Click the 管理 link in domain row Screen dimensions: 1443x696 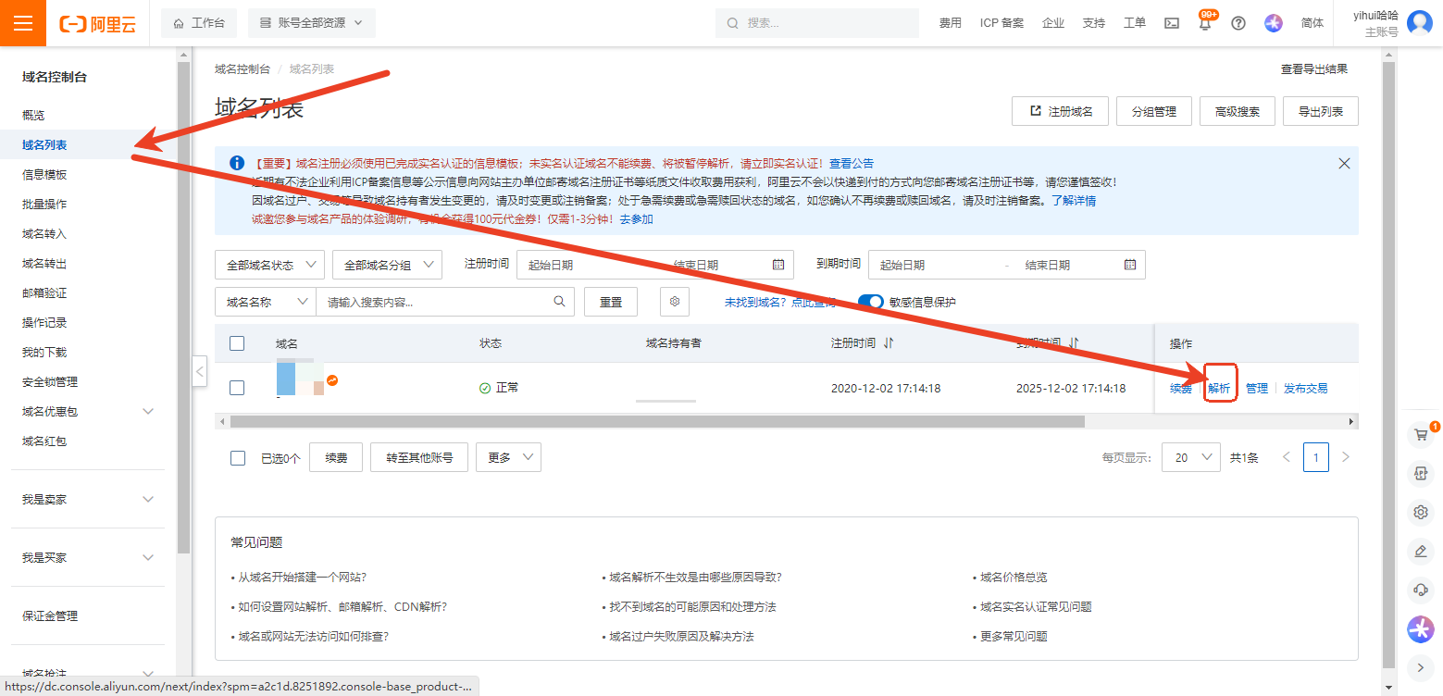coord(1257,388)
